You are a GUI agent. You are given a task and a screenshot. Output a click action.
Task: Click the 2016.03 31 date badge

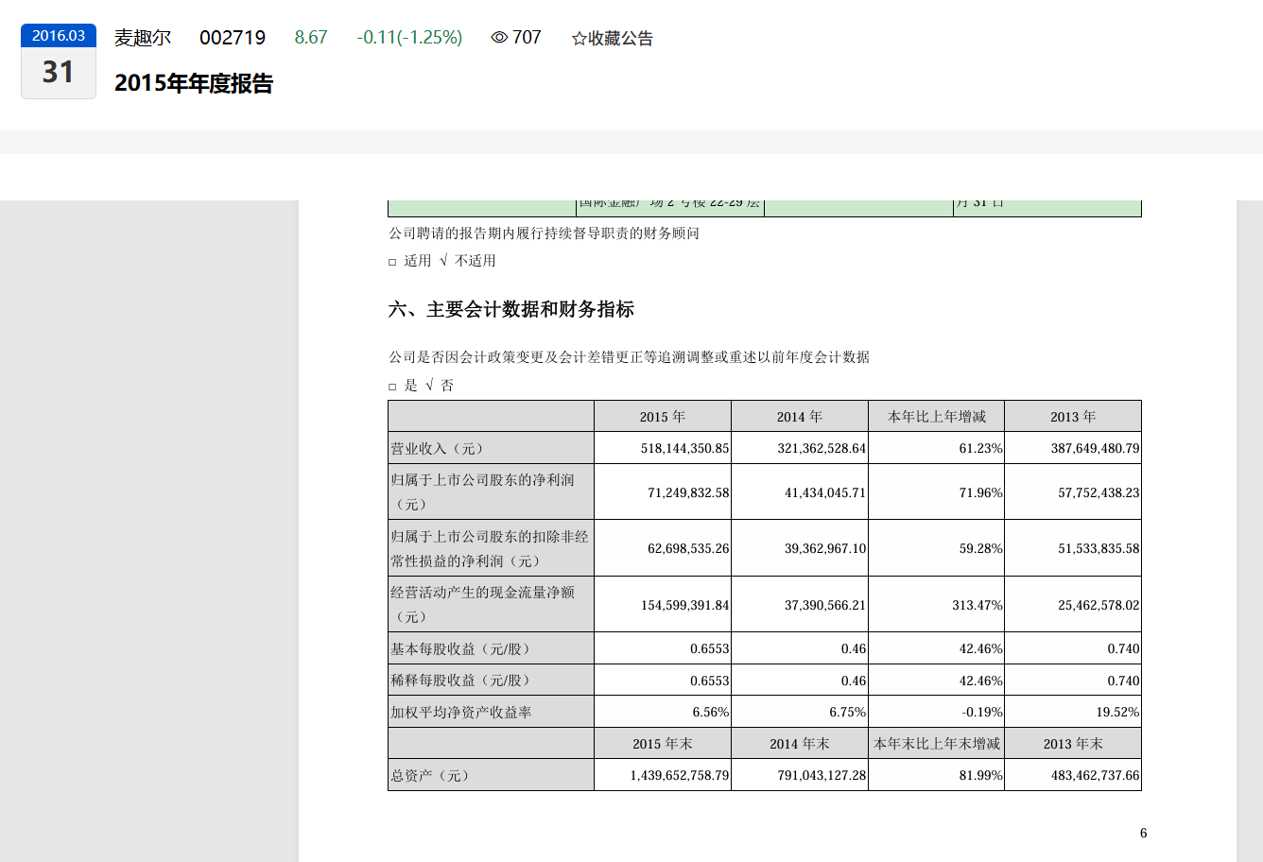click(x=59, y=61)
